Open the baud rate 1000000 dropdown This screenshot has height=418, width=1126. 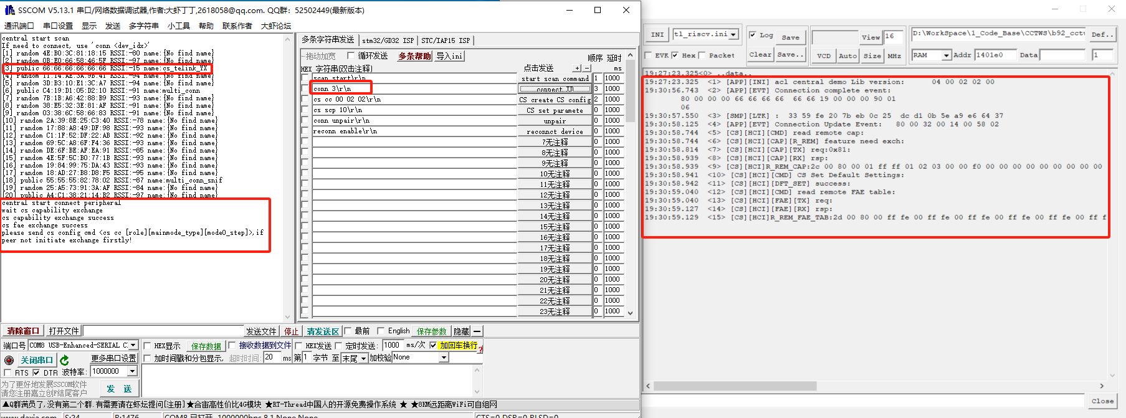(x=132, y=371)
